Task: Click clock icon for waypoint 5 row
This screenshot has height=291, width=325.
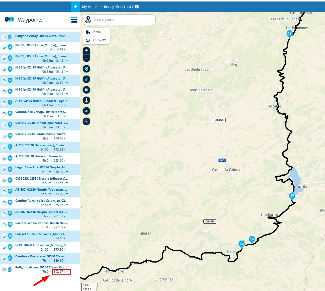Action: click(x=4, y=81)
